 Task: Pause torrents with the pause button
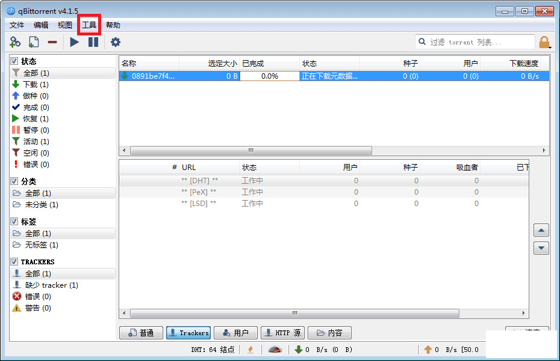[93, 42]
